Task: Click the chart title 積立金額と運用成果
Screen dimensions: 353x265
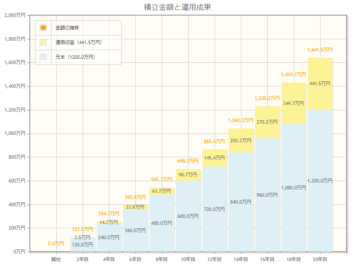Action: pos(177,7)
